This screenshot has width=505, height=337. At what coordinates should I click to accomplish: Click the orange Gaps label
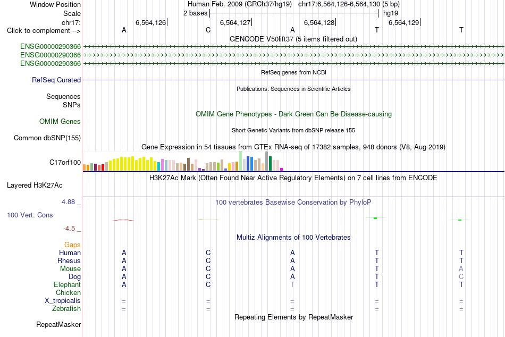click(x=72, y=245)
